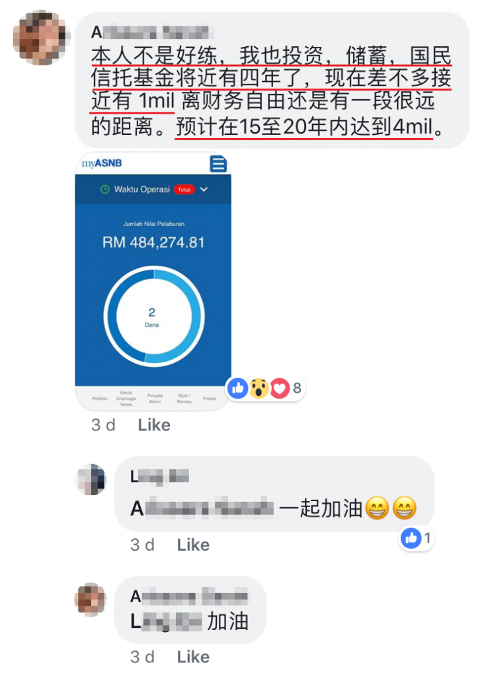
Task: Select the Rekod Urusniaga Terkini tab
Action: coord(126,399)
